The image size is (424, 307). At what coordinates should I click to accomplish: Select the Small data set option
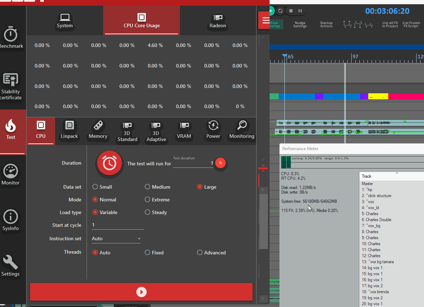pyautogui.click(x=102, y=187)
